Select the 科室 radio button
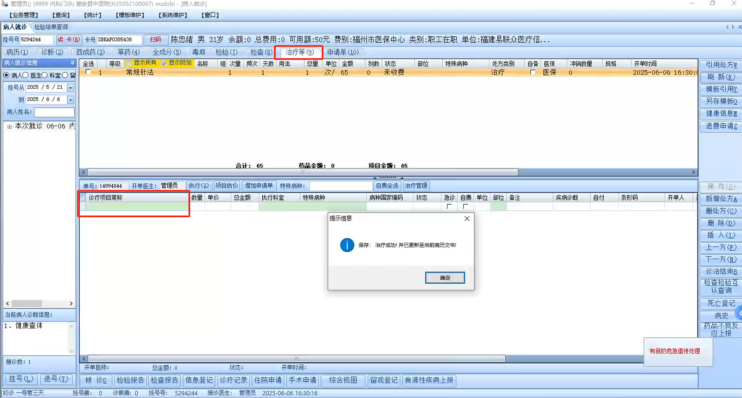 [44, 75]
